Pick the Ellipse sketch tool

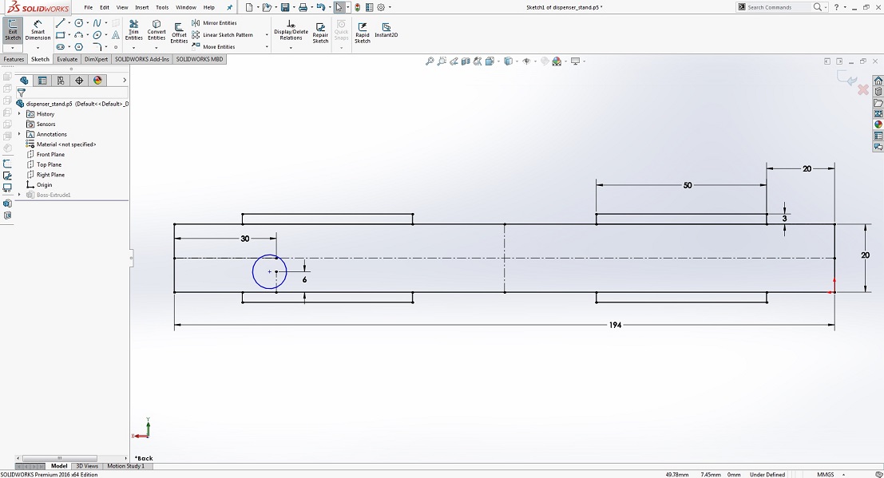[x=97, y=35]
